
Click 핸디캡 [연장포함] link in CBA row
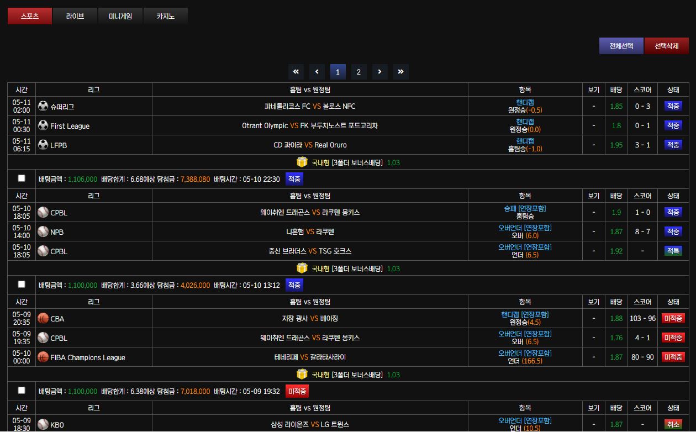(x=525, y=314)
